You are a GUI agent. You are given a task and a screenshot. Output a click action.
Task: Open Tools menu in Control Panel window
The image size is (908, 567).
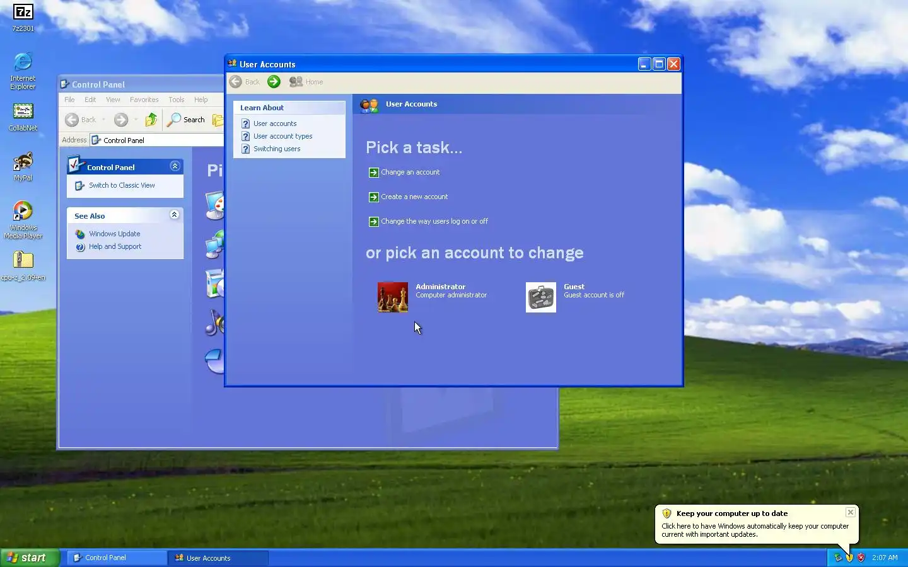[176, 100]
